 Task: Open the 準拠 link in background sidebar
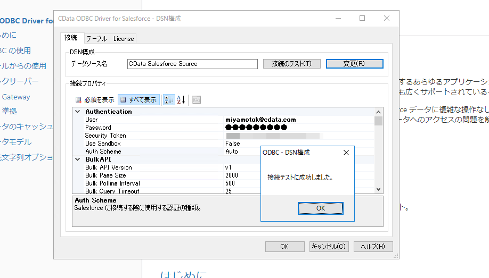(10, 111)
